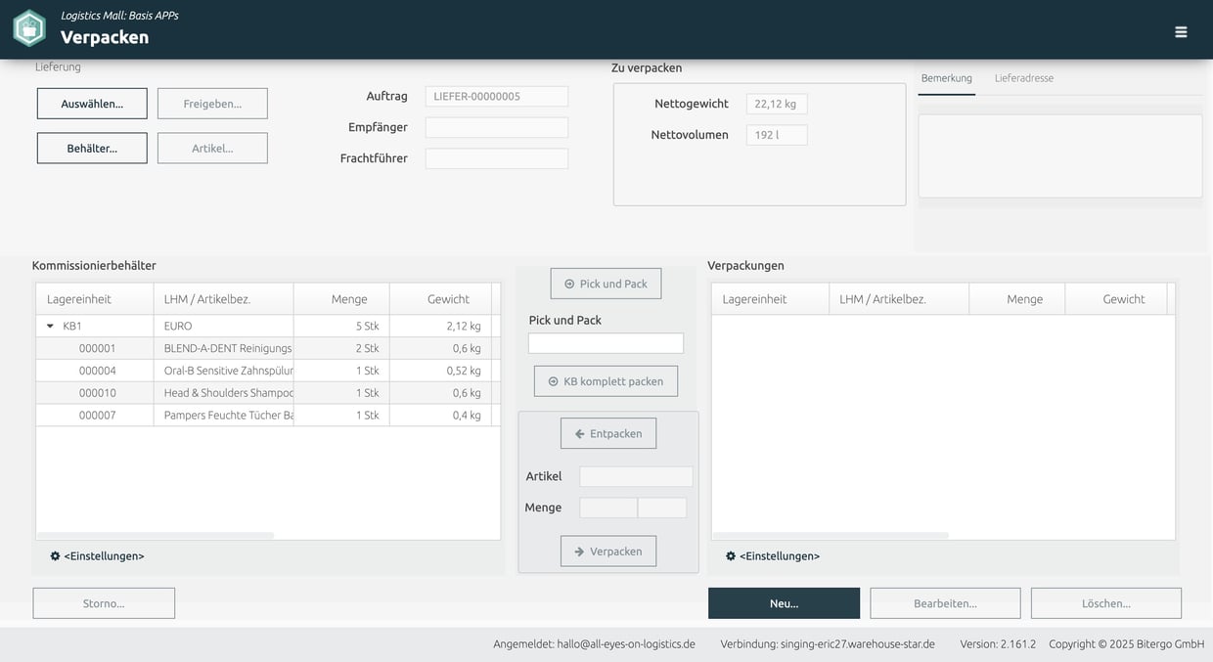Focus the first Menge input field
The image size is (1213, 662).
pyautogui.click(x=608, y=508)
